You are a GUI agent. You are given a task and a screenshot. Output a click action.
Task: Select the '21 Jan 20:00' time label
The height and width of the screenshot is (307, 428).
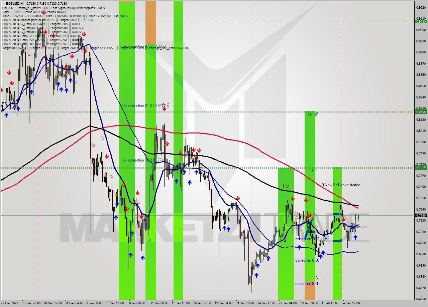[x=245, y=303]
